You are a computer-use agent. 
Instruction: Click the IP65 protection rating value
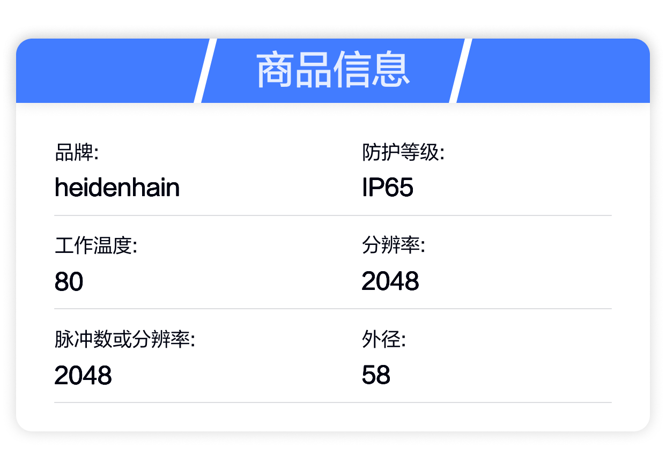point(388,188)
